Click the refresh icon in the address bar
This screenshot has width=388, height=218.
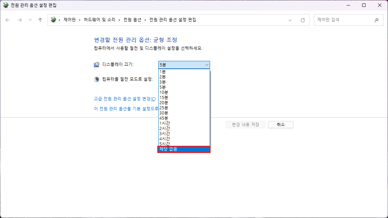point(302,20)
